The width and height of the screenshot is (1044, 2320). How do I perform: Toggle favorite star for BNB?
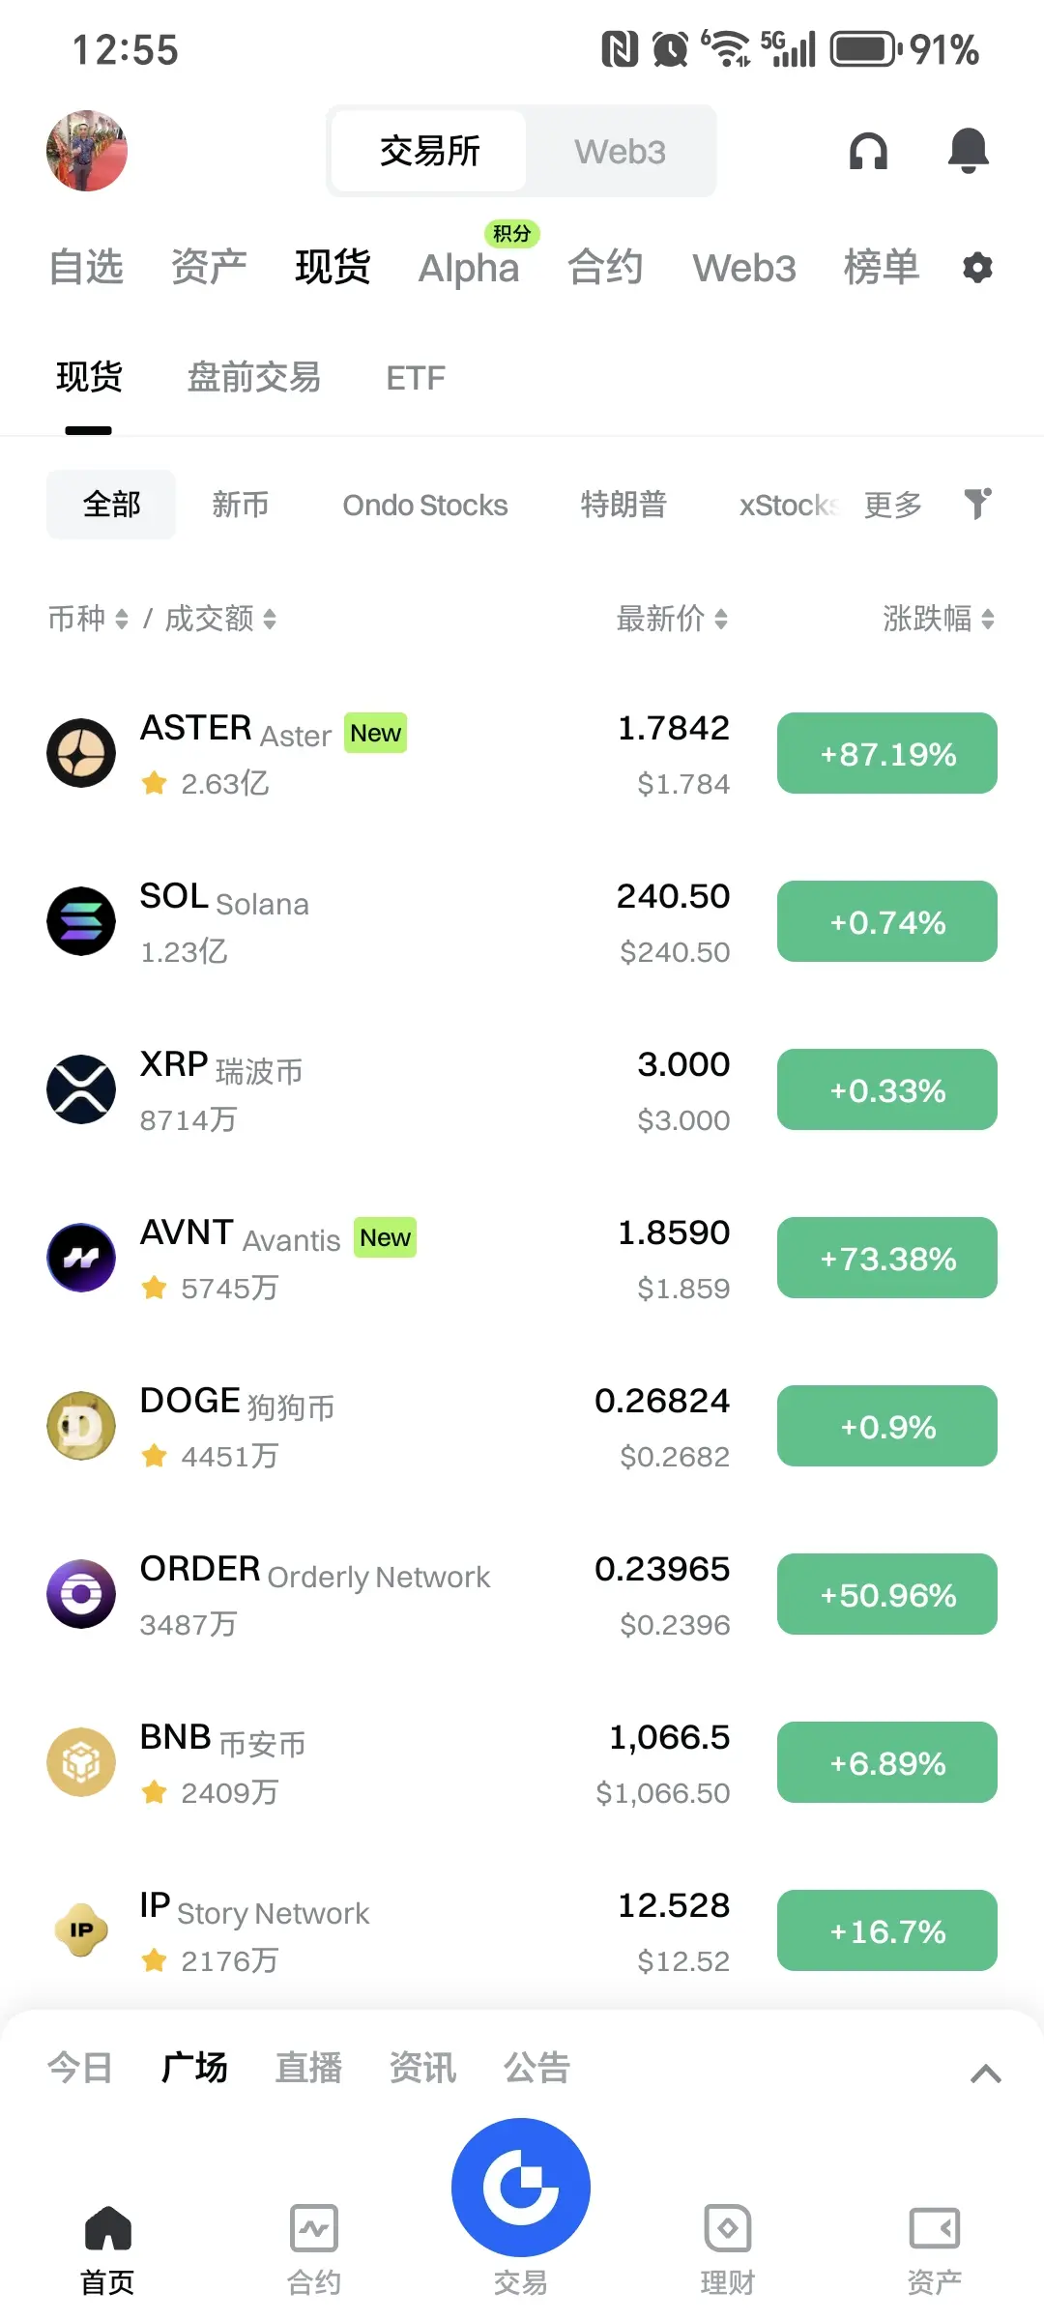click(155, 1792)
